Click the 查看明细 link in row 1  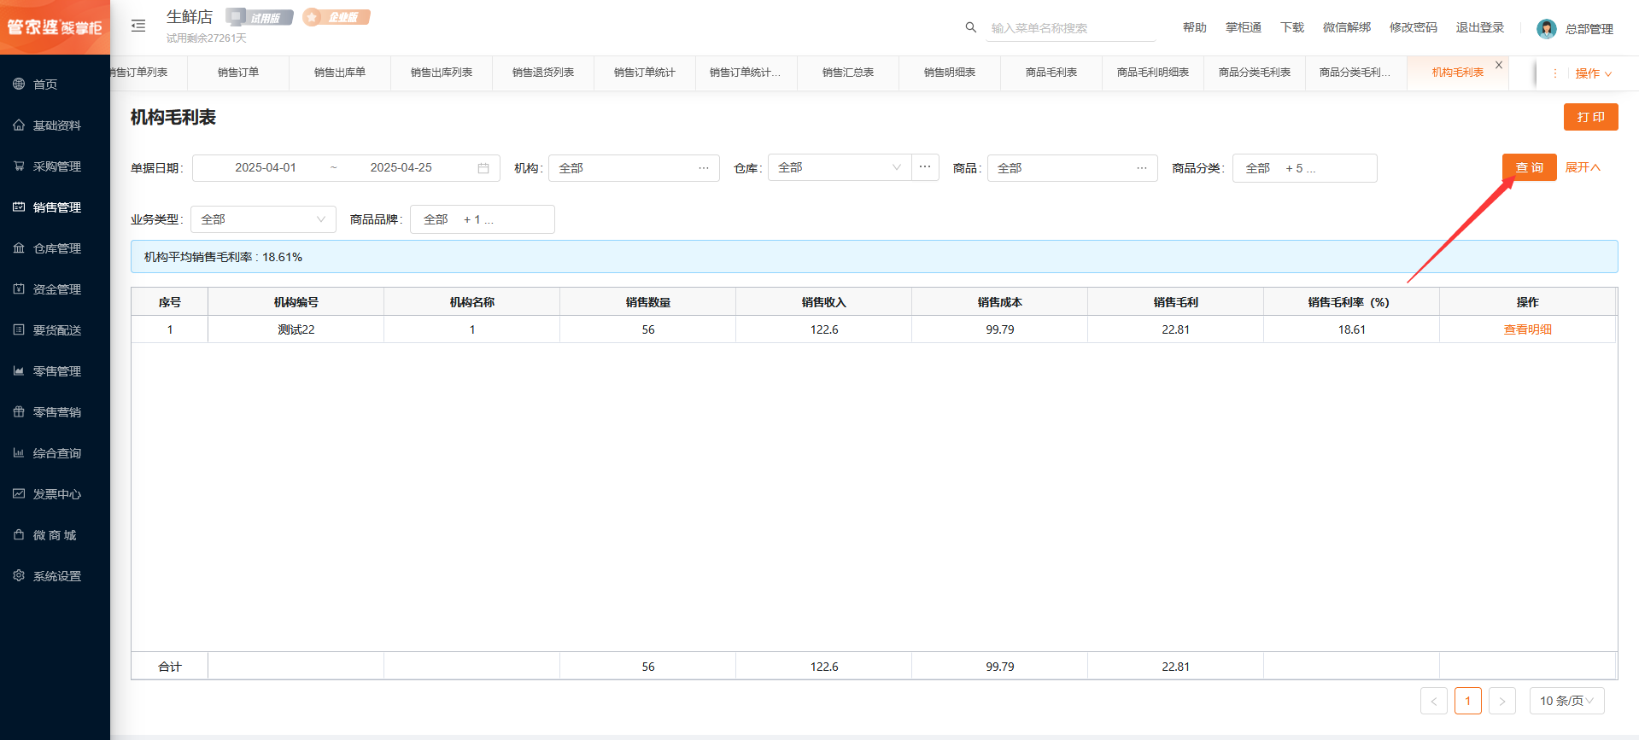click(x=1527, y=329)
